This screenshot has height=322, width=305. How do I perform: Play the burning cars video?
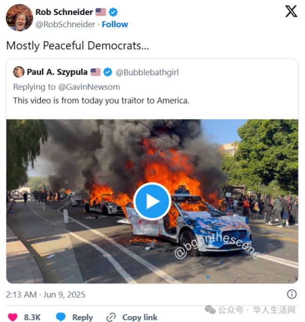tap(152, 201)
